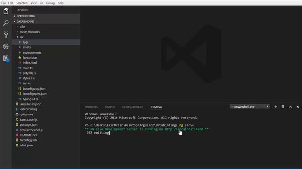Switch to the DEBUG CONSOLE tab
This screenshot has height=169, width=302.
pos(133,107)
